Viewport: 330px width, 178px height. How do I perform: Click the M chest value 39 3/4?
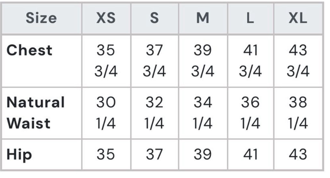(x=203, y=61)
